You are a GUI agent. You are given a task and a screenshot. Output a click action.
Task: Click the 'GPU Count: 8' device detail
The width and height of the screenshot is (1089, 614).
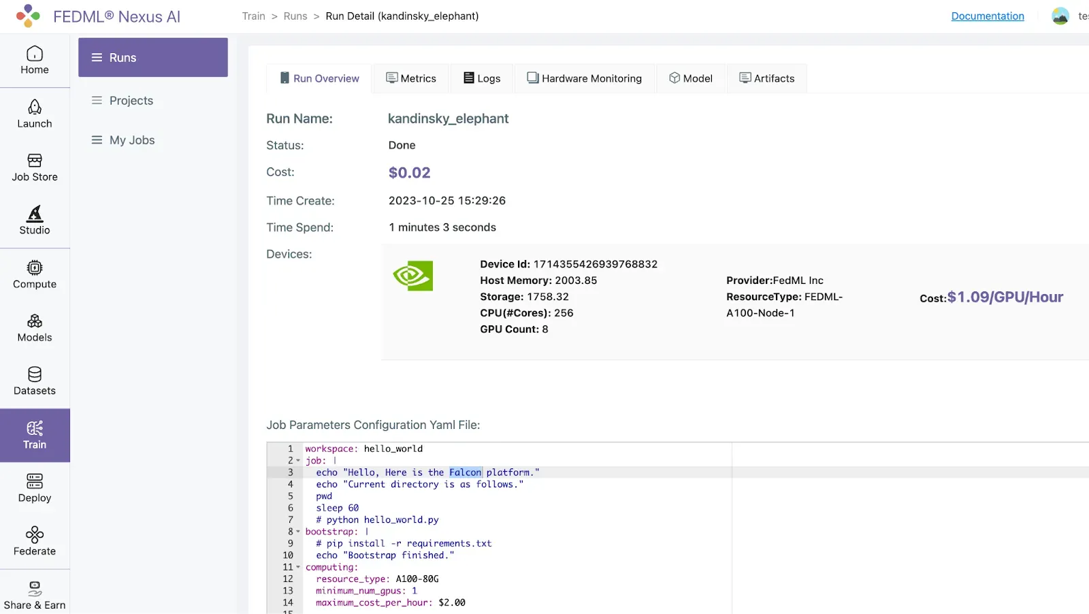coord(515,329)
